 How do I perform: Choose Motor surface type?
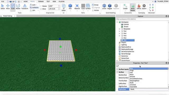(149, 74)
